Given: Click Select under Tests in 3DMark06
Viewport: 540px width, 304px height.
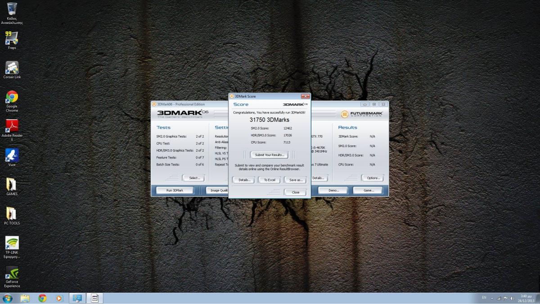Looking at the screenshot, I should pyautogui.click(x=194, y=178).
